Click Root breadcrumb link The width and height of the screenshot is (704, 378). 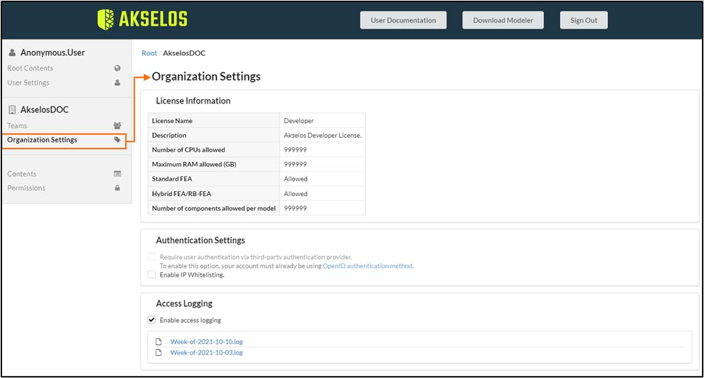149,53
